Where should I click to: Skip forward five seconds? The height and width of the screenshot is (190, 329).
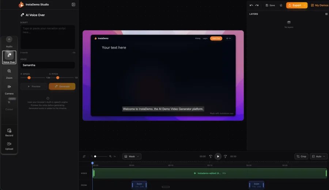coord(225,156)
